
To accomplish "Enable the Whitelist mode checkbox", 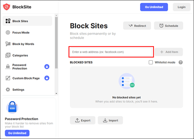I will [x=151, y=62].
